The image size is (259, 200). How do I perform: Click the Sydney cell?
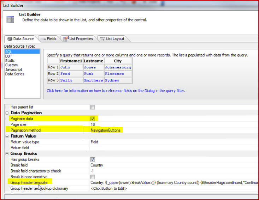tap(118, 80)
